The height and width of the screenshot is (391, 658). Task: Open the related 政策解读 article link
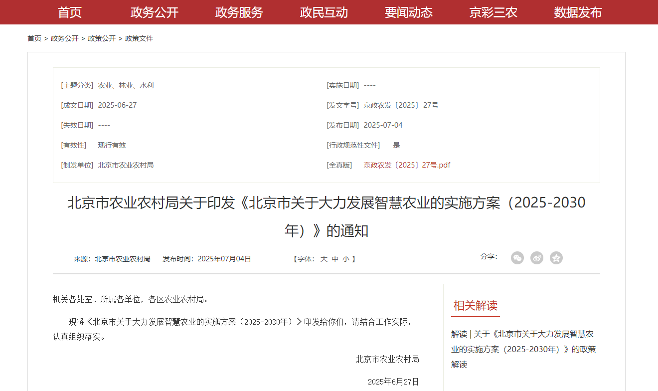pos(523,349)
